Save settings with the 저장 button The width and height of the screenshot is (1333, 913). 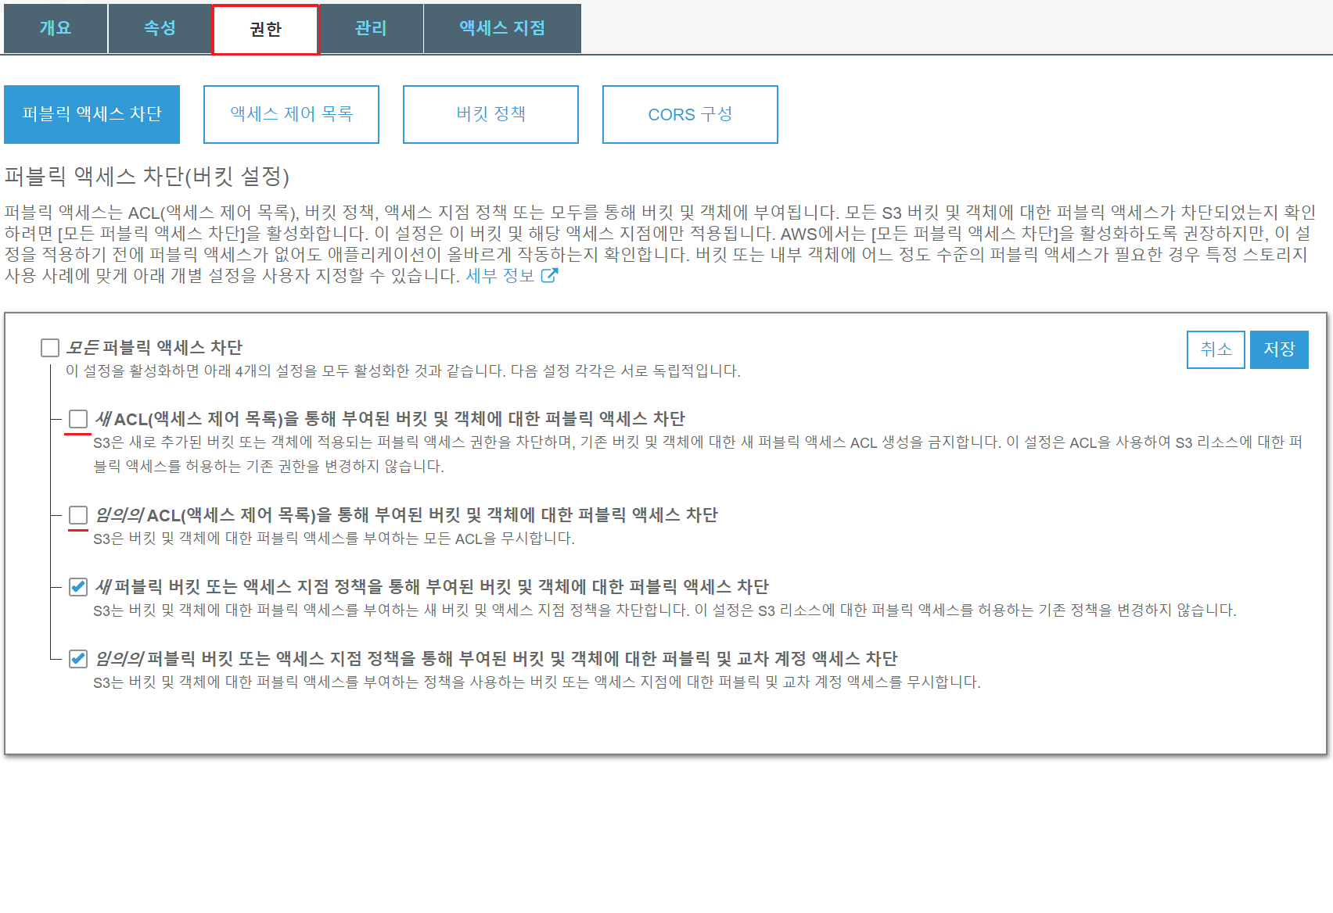pyautogui.click(x=1279, y=349)
